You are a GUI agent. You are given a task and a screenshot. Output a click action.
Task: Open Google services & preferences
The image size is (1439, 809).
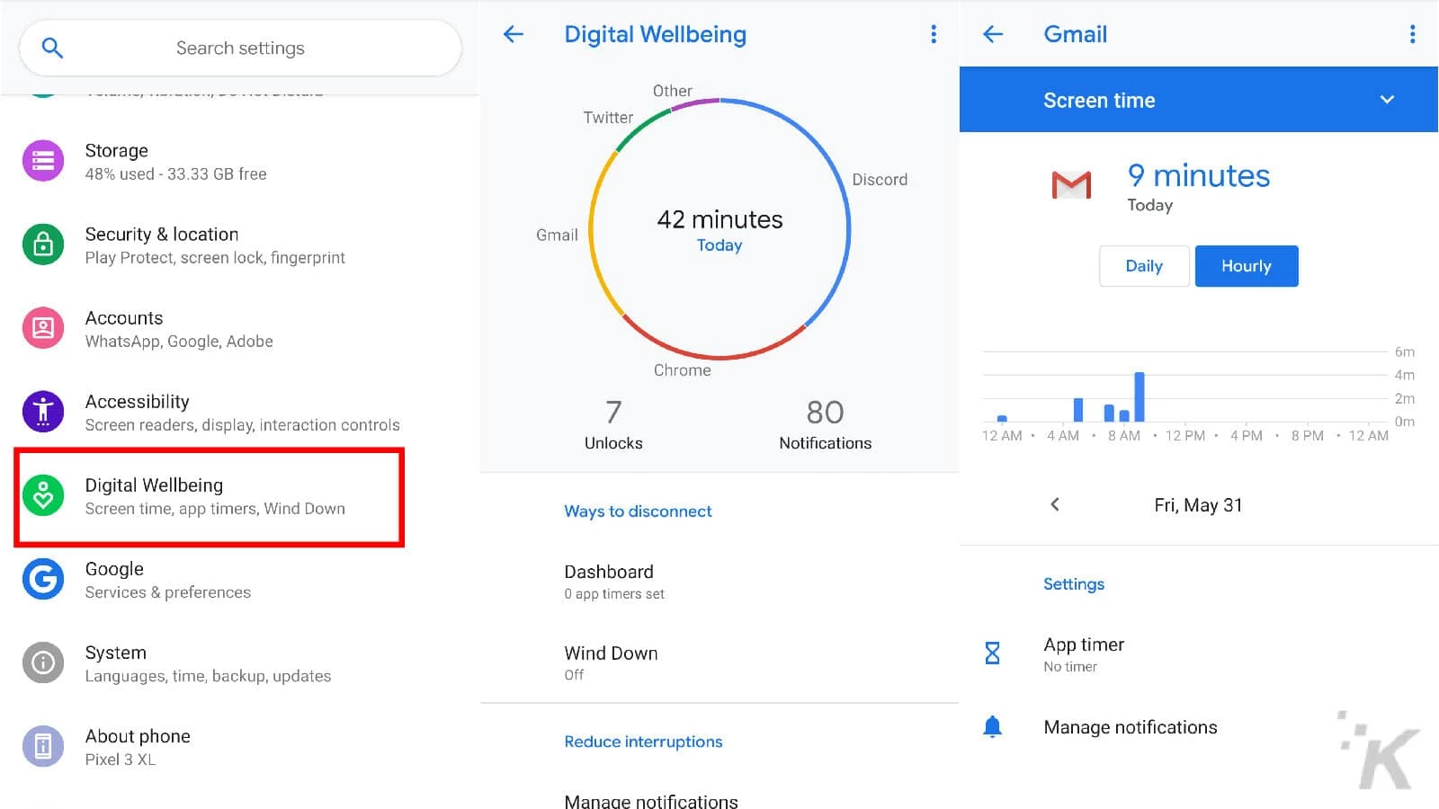click(x=240, y=579)
